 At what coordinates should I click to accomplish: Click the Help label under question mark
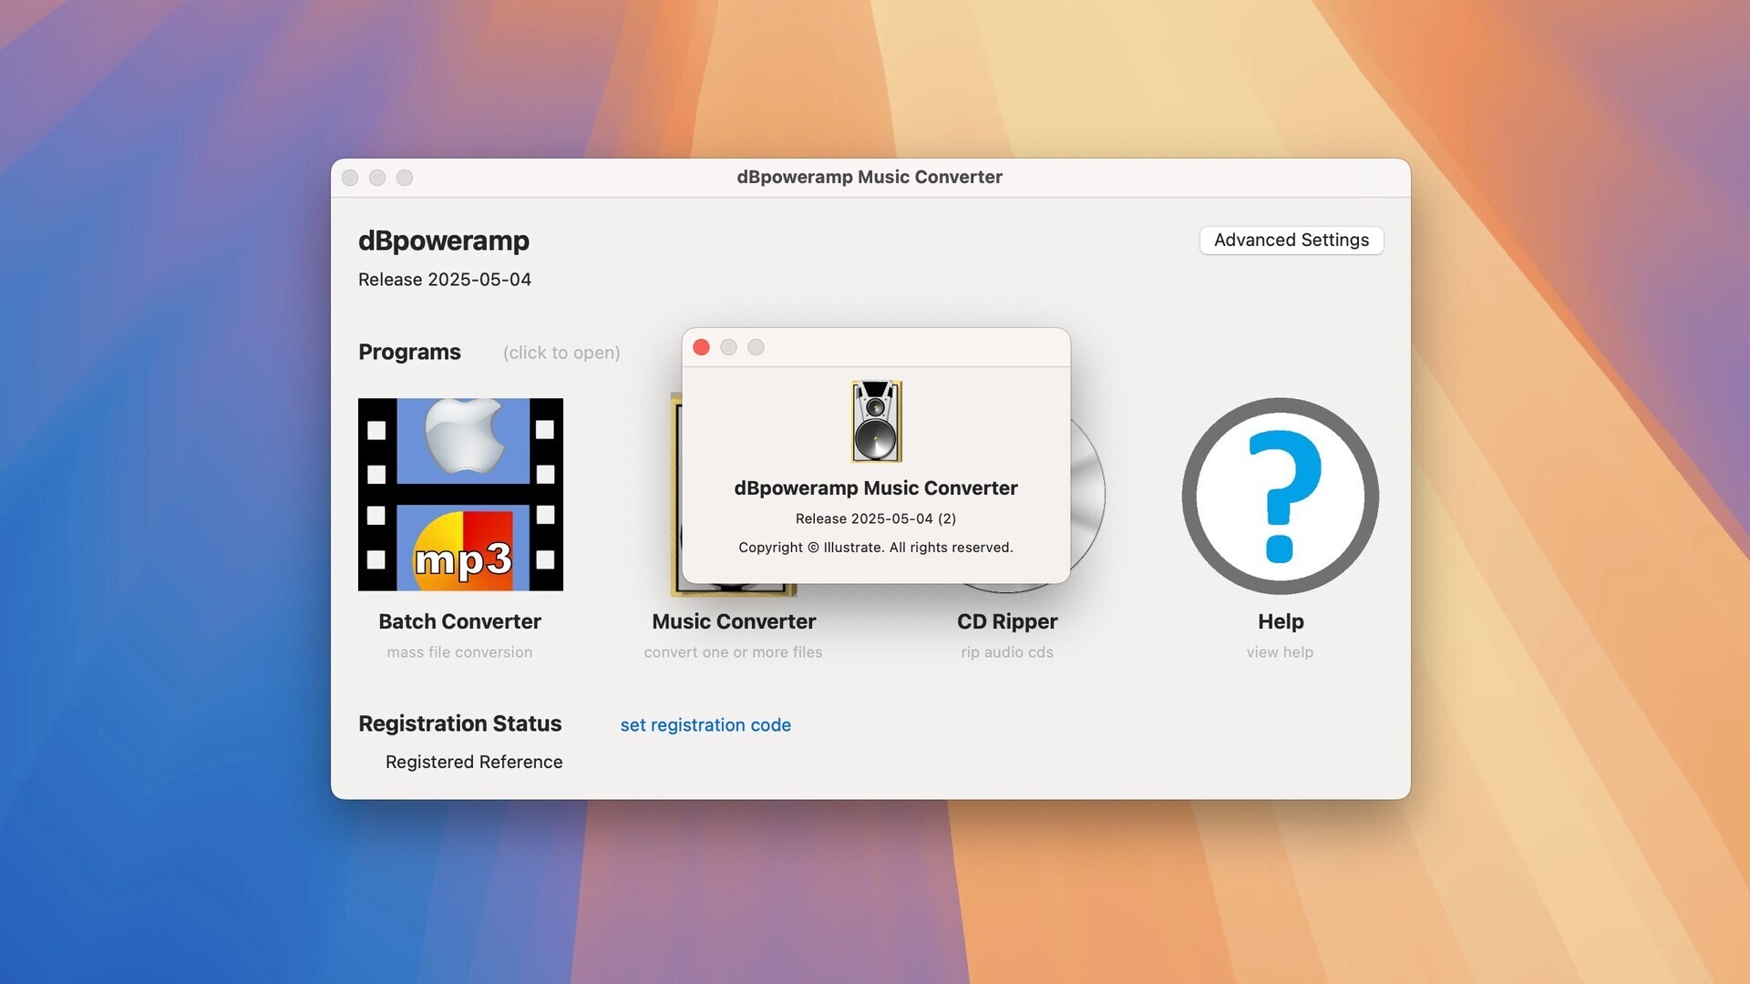coord(1281,621)
